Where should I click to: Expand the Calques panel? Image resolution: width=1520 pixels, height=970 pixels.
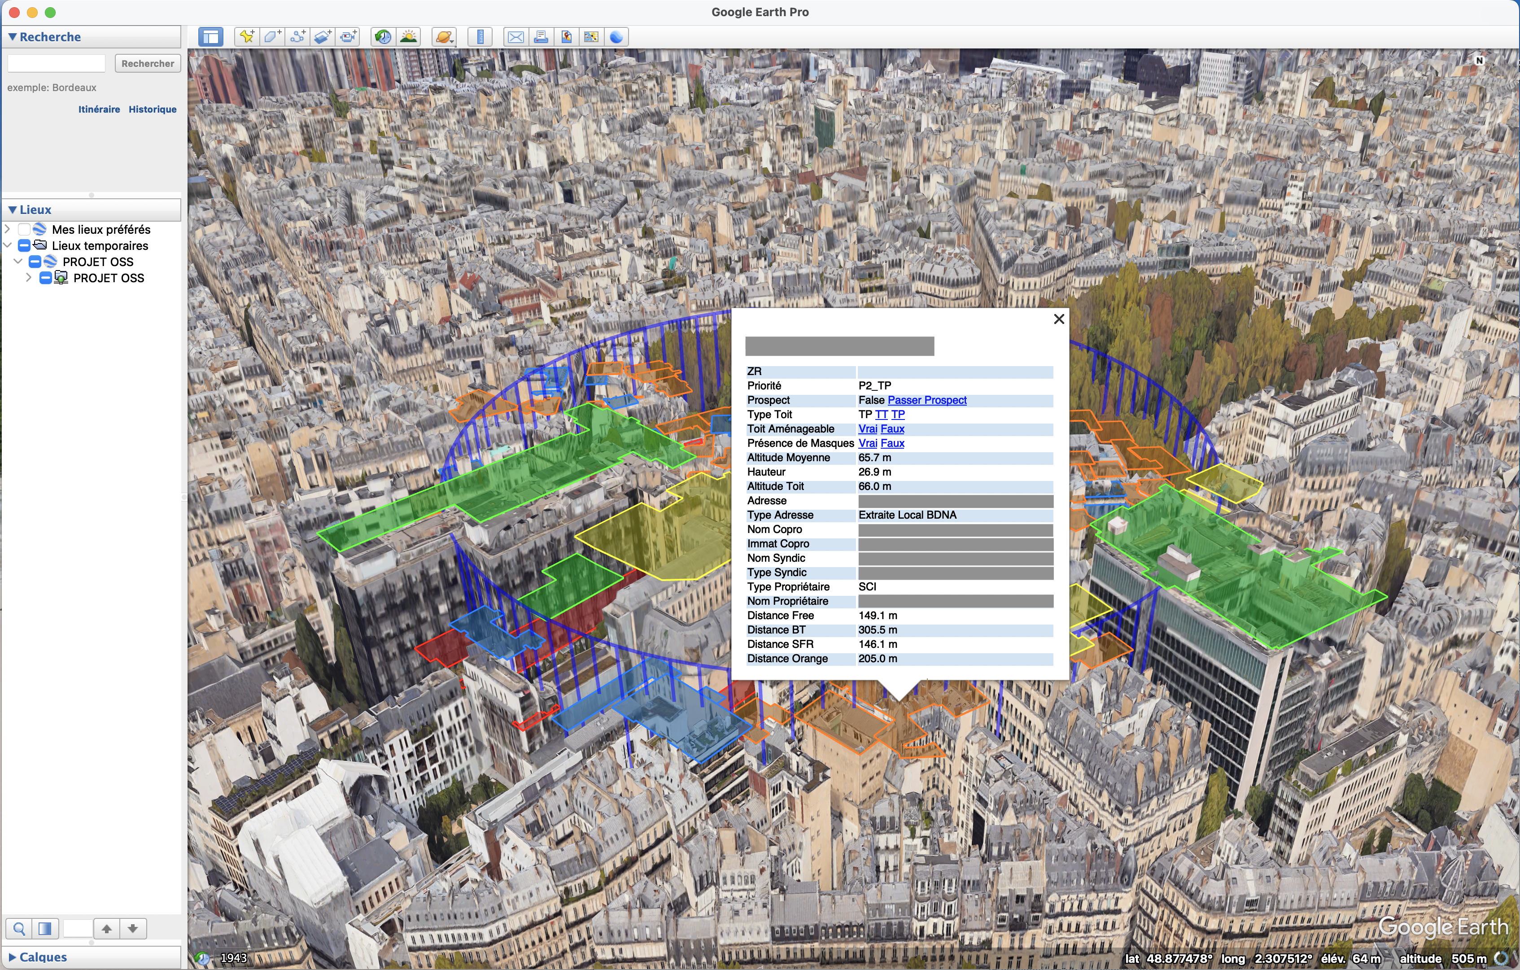[12, 957]
